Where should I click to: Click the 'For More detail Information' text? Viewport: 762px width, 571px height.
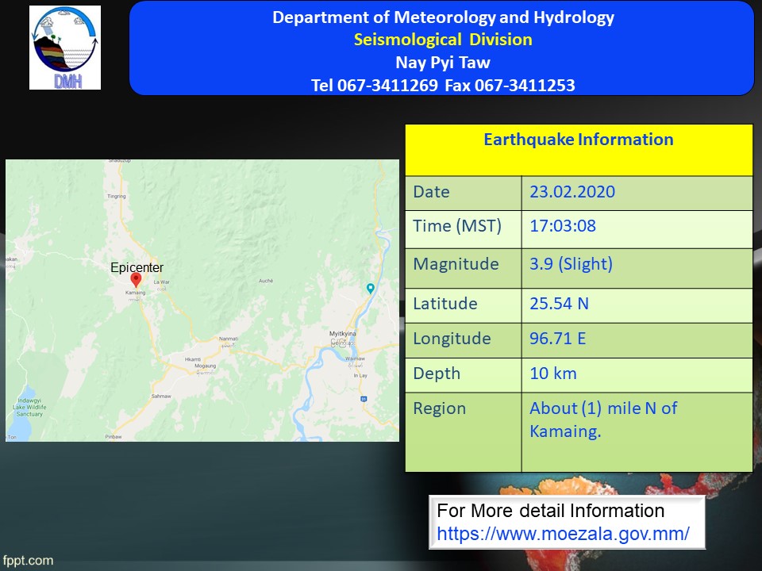coord(551,511)
